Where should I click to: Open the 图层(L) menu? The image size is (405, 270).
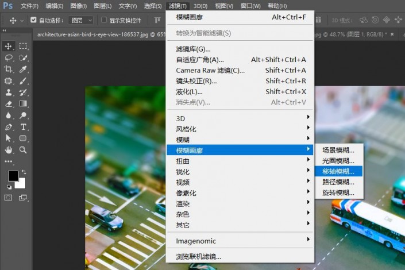pos(102,6)
